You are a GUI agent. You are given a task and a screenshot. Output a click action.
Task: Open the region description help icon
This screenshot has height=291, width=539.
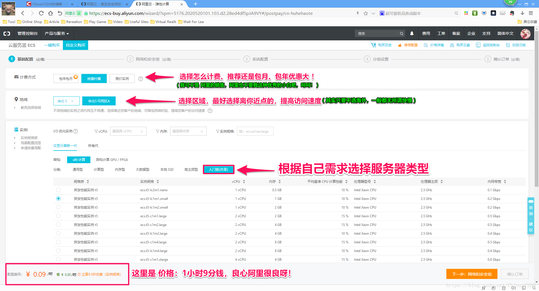(210, 111)
